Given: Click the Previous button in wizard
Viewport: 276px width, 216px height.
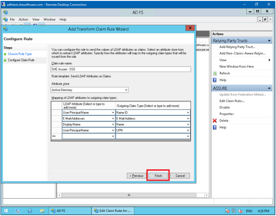Looking at the screenshot, I should click(x=136, y=176).
